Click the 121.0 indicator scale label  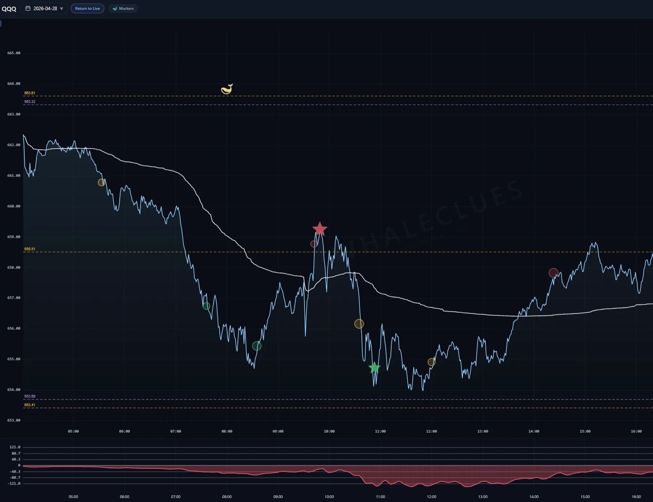(x=15, y=447)
